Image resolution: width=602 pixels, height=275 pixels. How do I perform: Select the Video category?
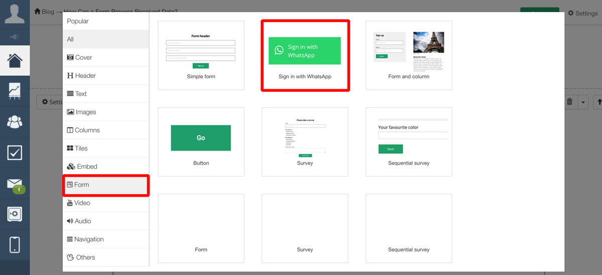click(x=106, y=203)
